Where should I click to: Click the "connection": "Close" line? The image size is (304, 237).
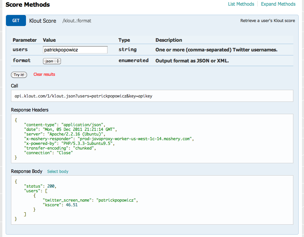tap(49, 153)
